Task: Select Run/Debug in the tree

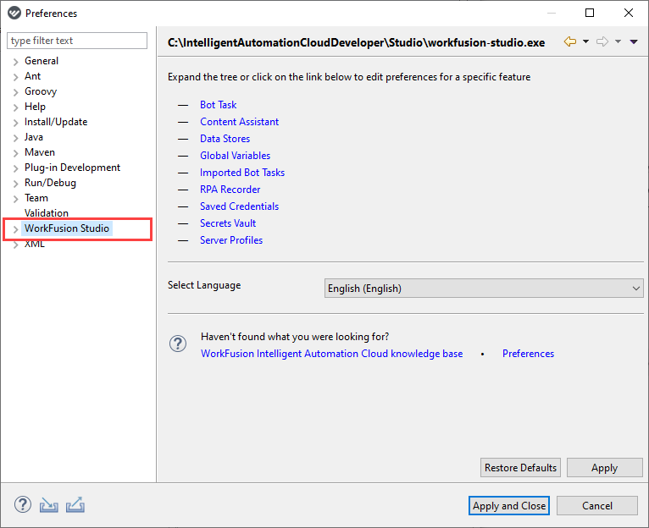Action: (x=51, y=183)
